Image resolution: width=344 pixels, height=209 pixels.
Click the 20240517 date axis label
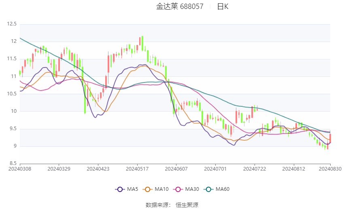tap(137, 169)
